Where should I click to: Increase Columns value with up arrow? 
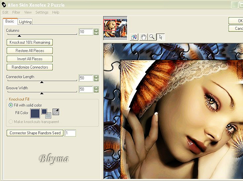(96, 30)
